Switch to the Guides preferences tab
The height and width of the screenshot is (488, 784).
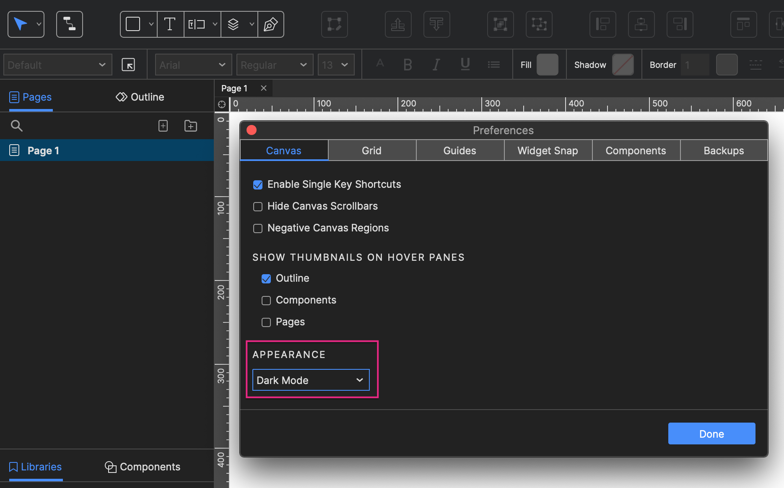pyautogui.click(x=460, y=151)
